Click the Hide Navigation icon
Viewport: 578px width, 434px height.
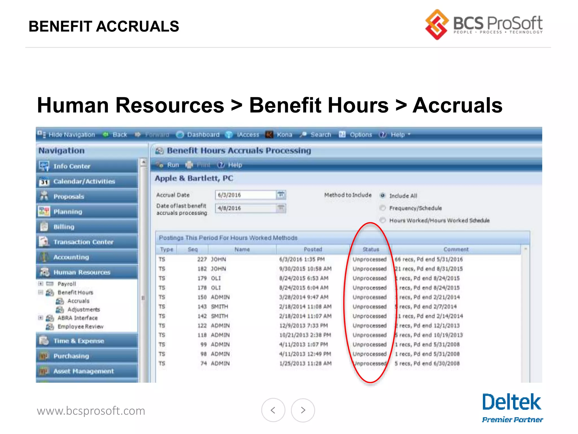tap(41, 134)
